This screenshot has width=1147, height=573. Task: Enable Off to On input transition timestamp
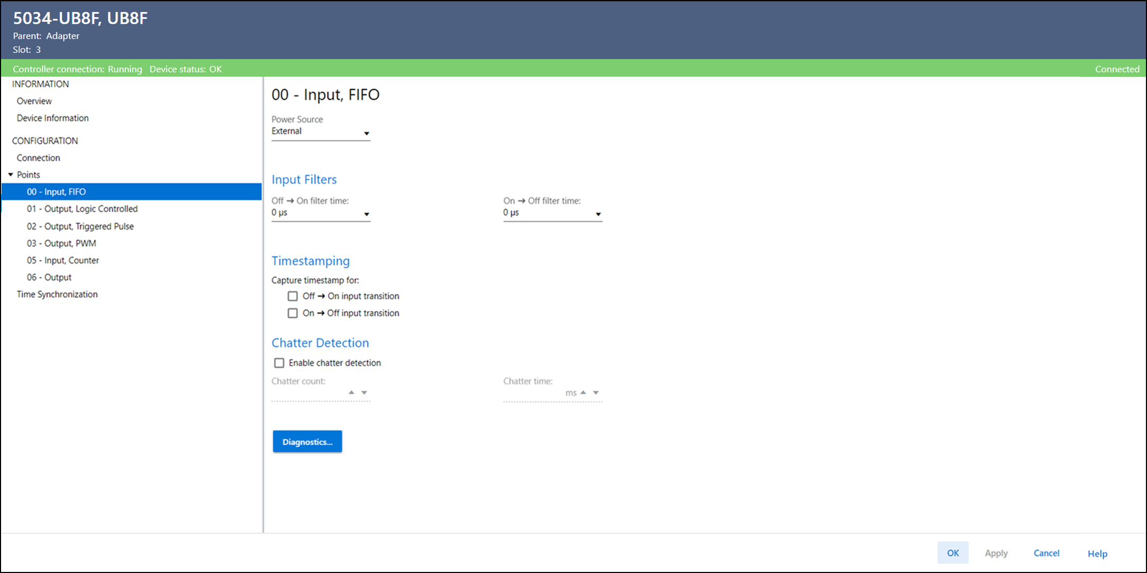click(x=293, y=296)
